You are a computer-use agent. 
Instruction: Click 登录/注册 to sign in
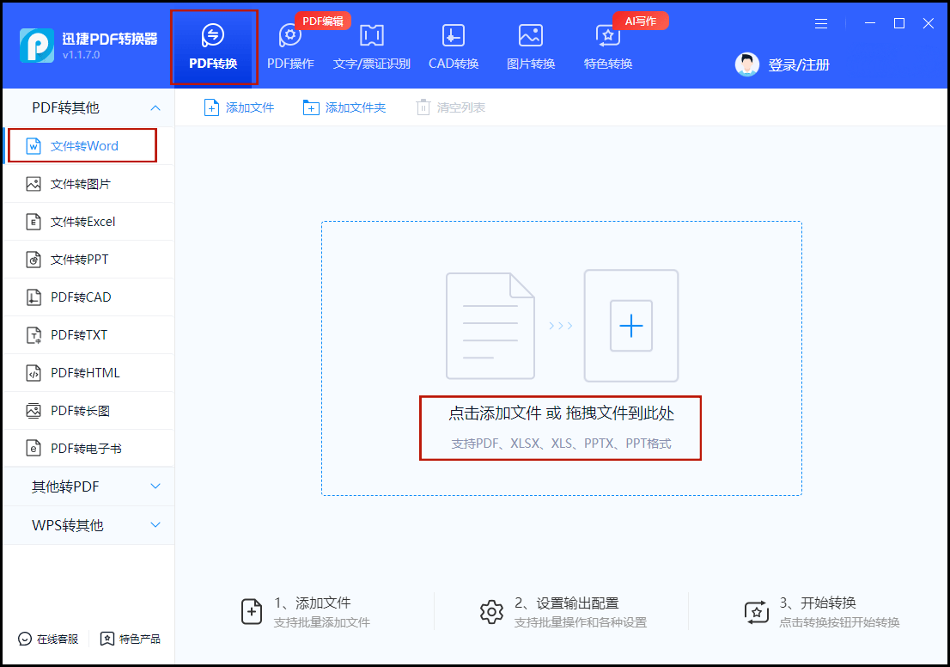pyautogui.click(x=799, y=64)
